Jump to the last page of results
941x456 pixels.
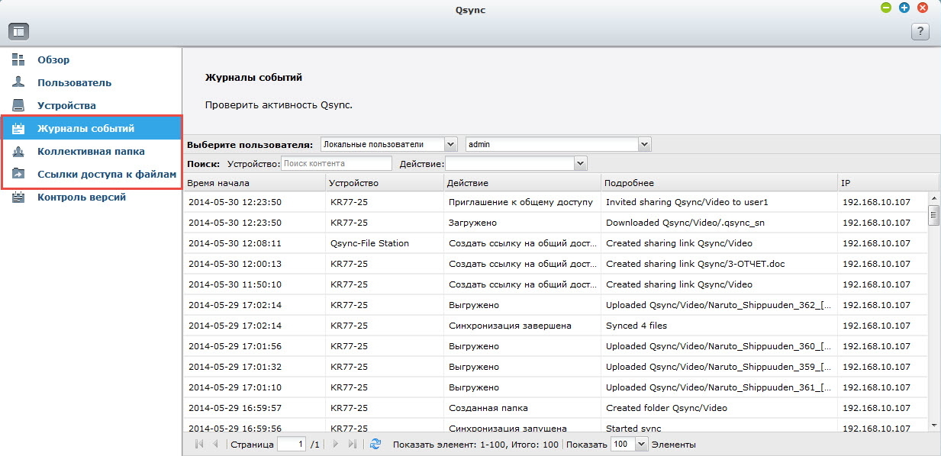[352, 444]
